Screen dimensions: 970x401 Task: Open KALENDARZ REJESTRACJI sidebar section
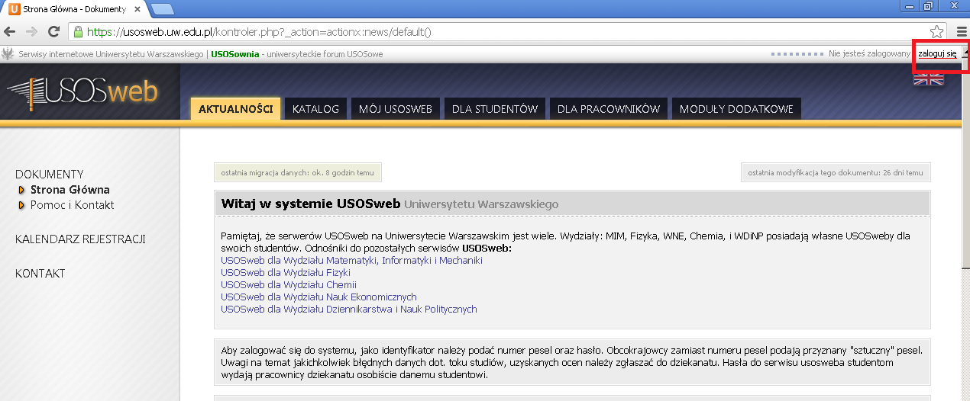[x=80, y=239]
